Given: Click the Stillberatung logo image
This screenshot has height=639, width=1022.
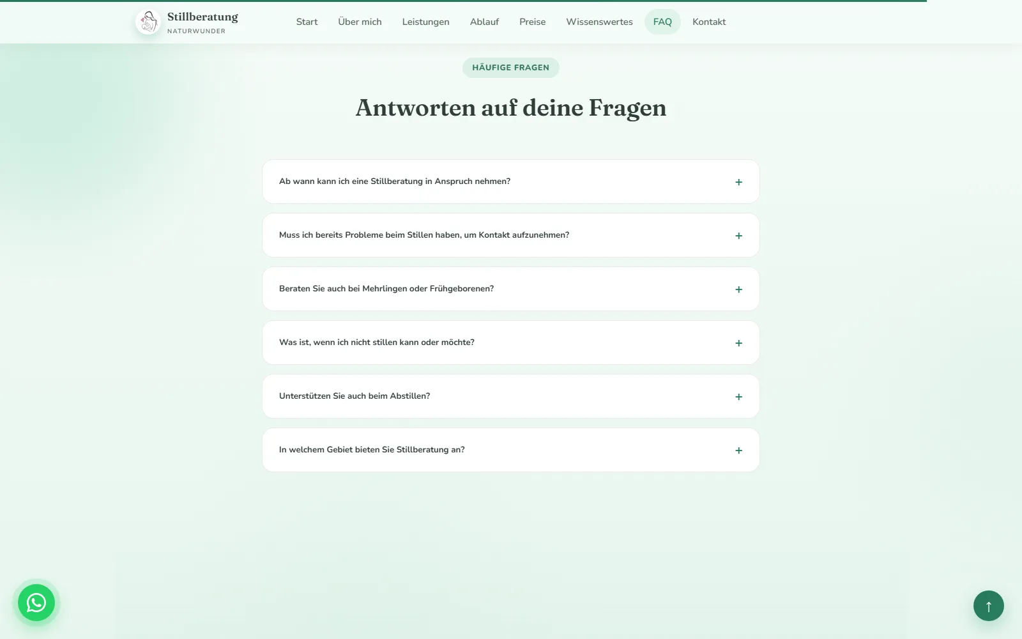Looking at the screenshot, I should click(x=148, y=22).
